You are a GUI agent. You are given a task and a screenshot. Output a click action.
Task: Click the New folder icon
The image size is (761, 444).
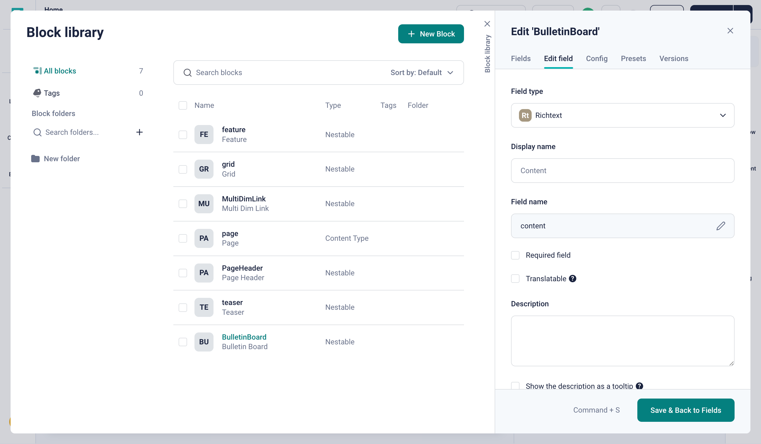point(35,159)
